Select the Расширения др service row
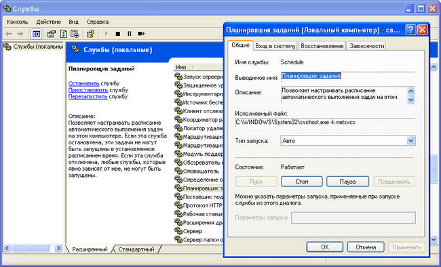441x267 pixels. click(199, 222)
